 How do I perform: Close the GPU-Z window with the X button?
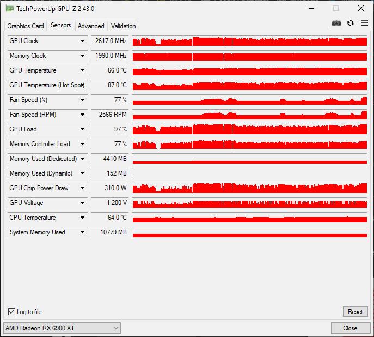point(361,8)
